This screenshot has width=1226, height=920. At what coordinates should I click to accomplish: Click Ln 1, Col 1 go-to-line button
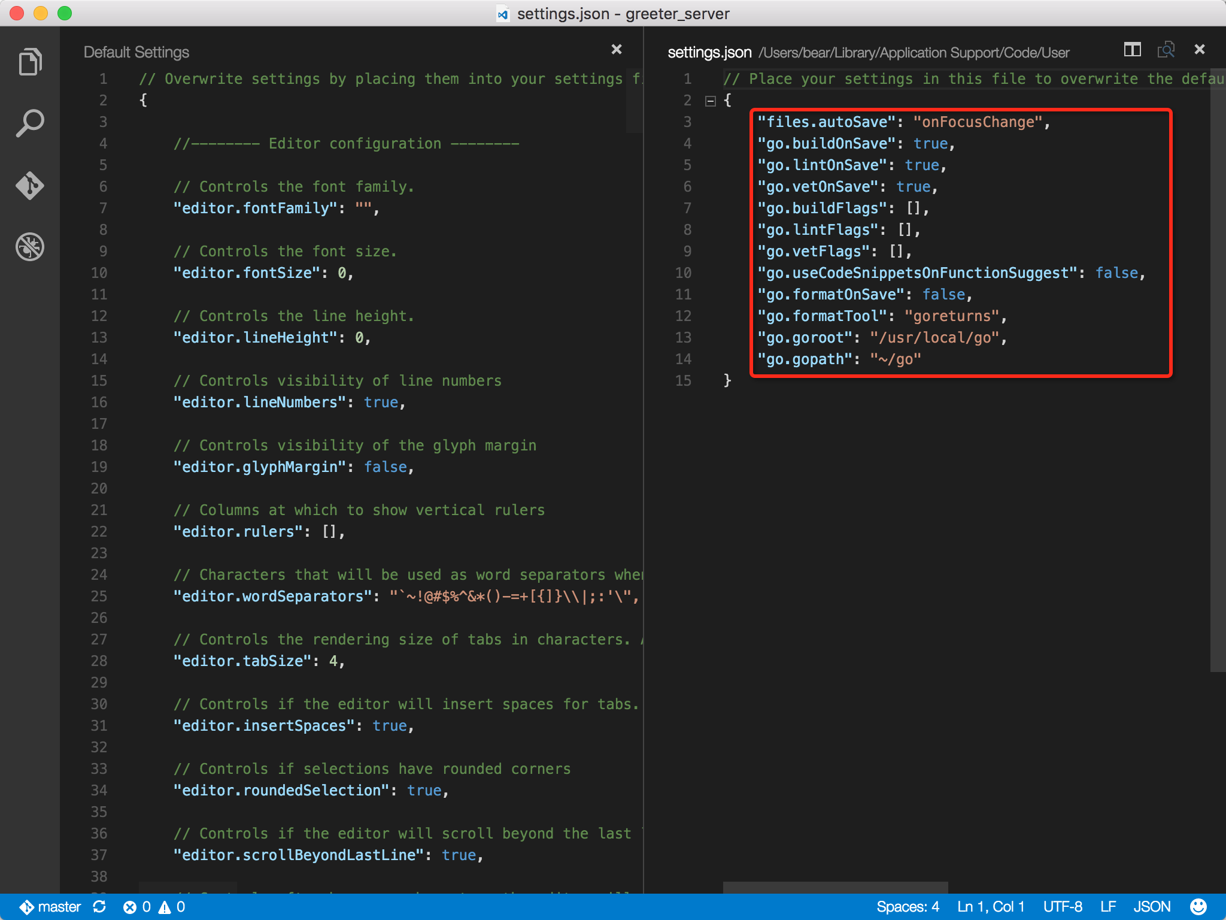[x=991, y=907]
